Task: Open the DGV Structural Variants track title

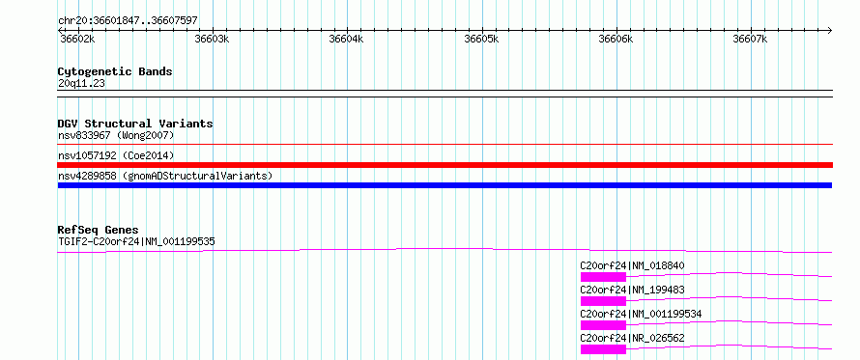Action: (x=135, y=124)
